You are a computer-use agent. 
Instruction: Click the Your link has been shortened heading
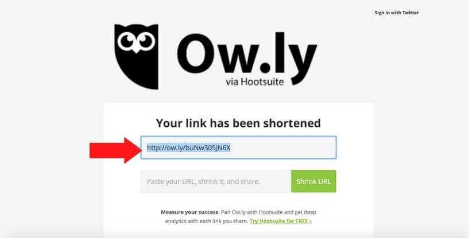coord(238,123)
